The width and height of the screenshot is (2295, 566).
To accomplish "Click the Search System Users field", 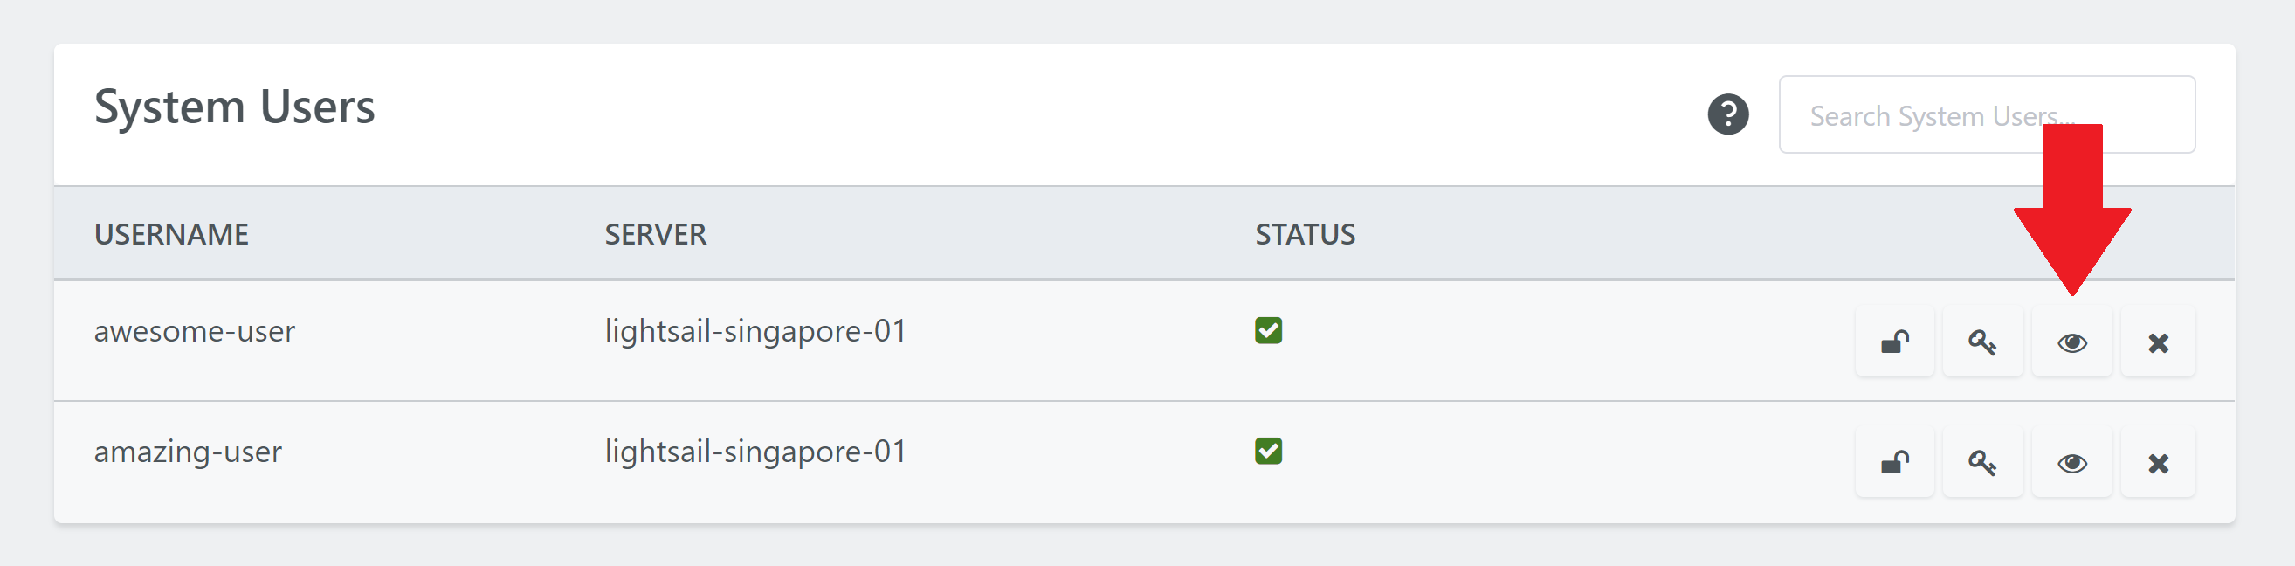I will [1987, 114].
